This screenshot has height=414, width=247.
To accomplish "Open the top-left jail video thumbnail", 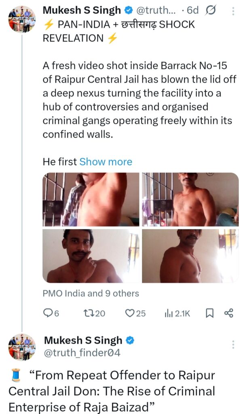I will (x=90, y=199).
